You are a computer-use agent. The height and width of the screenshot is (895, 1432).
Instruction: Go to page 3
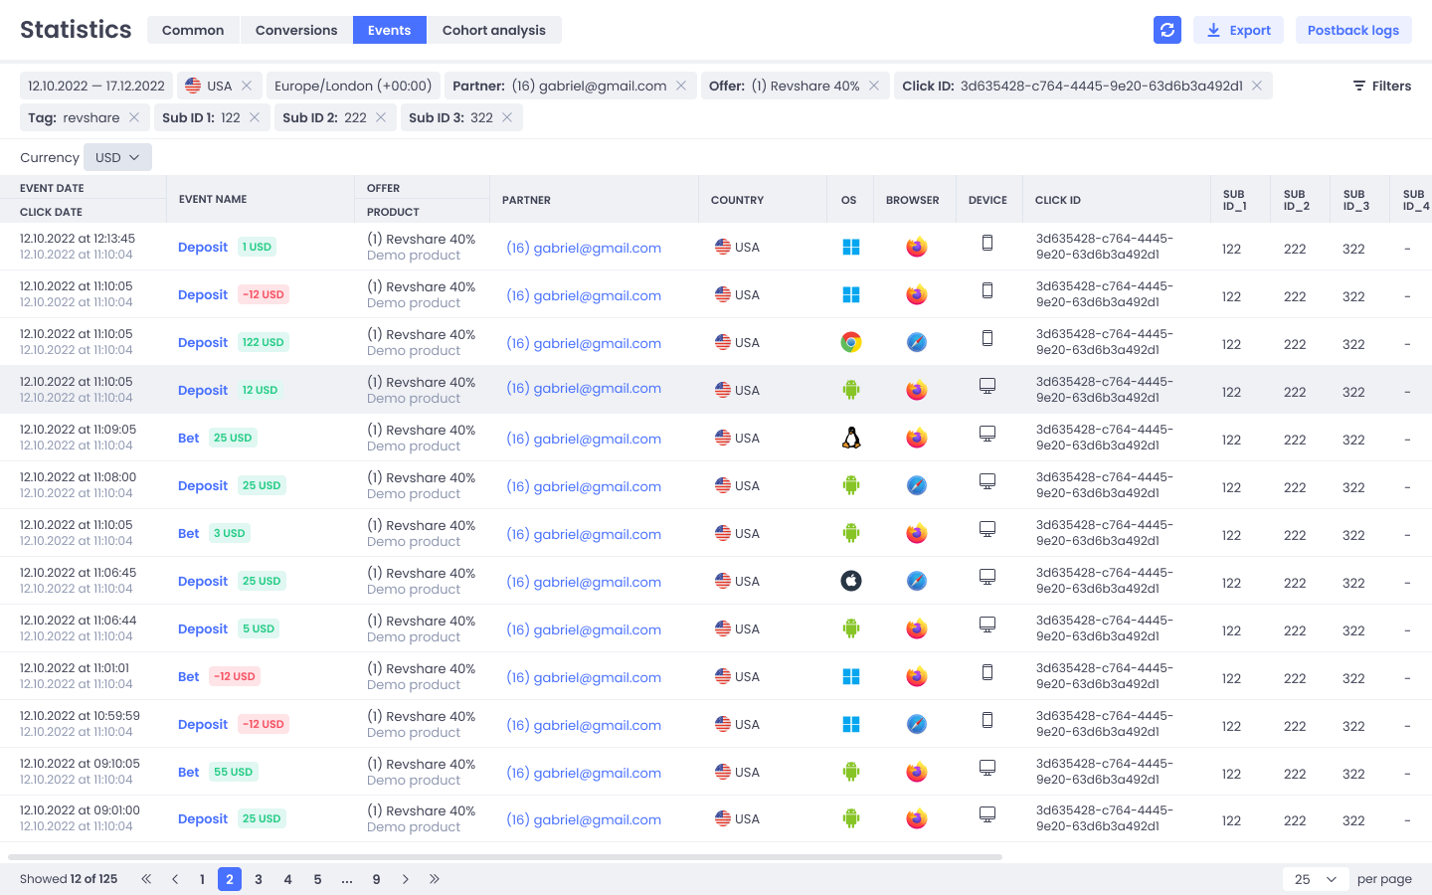click(x=259, y=879)
